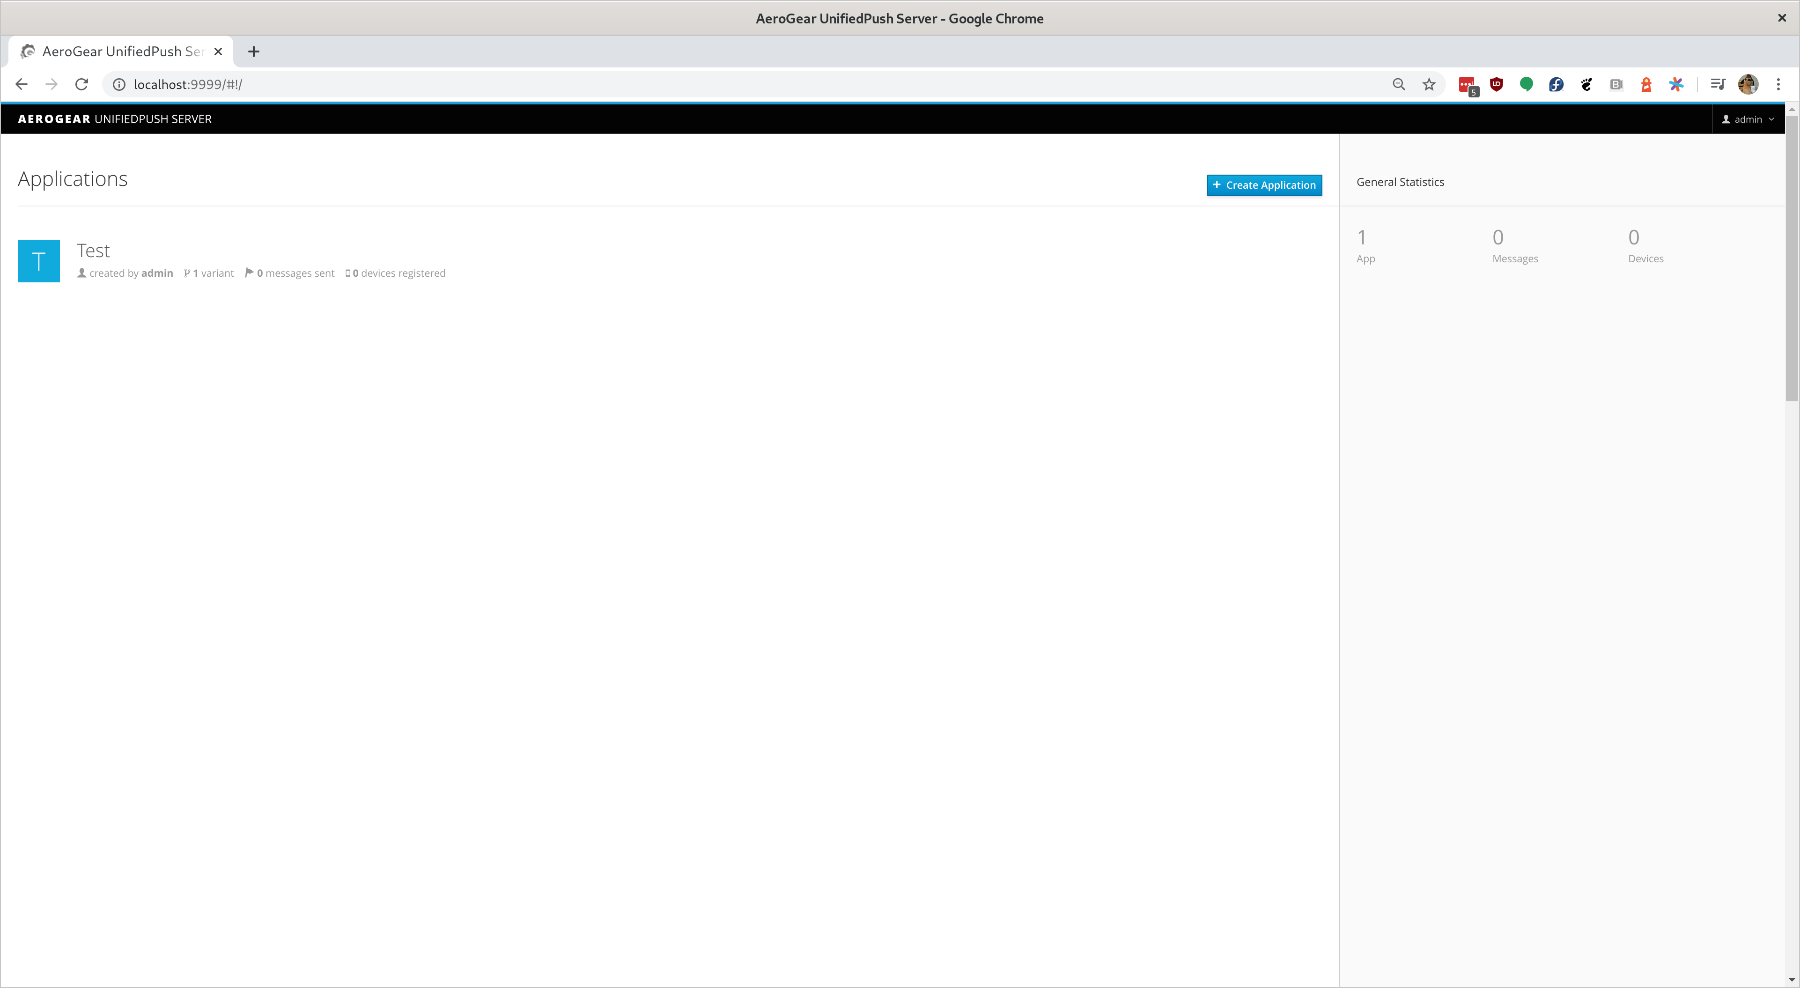Image resolution: width=1800 pixels, height=988 pixels.
Task: Open Chrome's three-dot menu
Action: (x=1778, y=85)
